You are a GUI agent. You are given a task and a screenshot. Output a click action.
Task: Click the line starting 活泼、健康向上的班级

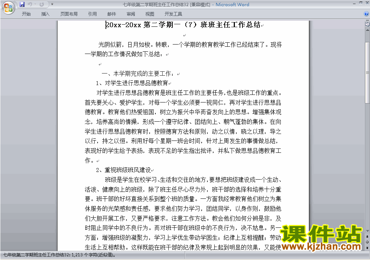(183, 189)
